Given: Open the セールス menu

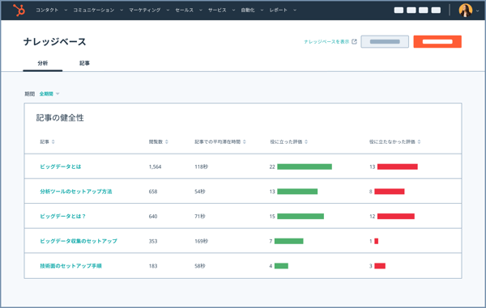Looking at the screenshot, I should pos(185,11).
